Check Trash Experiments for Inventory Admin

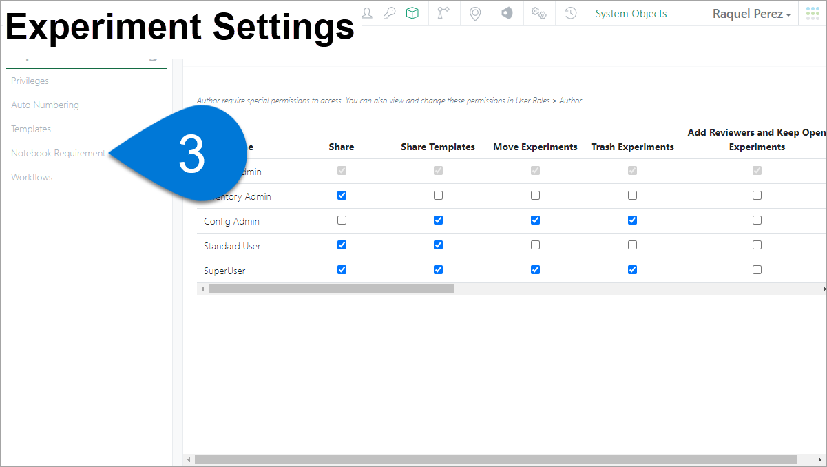(632, 196)
